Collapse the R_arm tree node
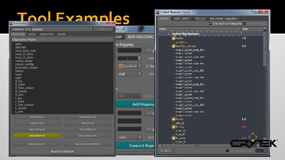Viewport: 285px width, 160px height. click(x=169, y=138)
